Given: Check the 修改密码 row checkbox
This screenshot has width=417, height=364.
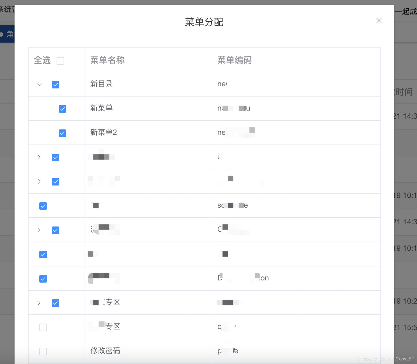Looking at the screenshot, I should pyautogui.click(x=43, y=352).
